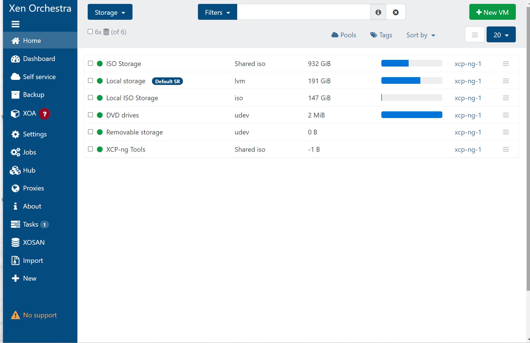The height and width of the screenshot is (343, 530).
Task: Click the Home house icon
Action: coord(16,41)
